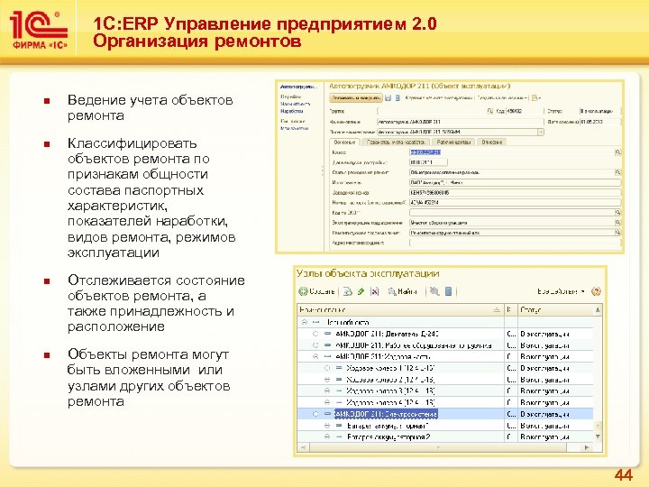This screenshot has width=649, height=487.
Task: Click the Найти search button
Action: [x=402, y=291]
